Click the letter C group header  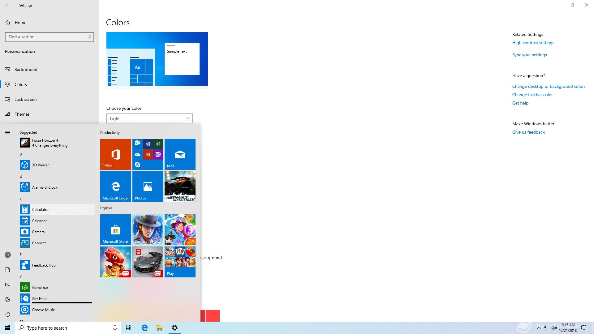[21, 199]
